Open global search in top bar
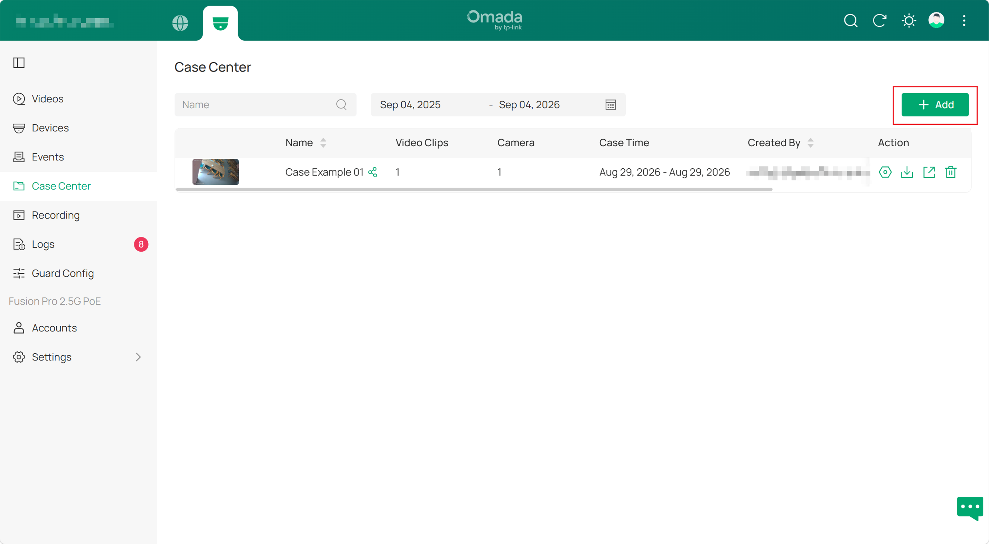The width and height of the screenshot is (989, 544). tap(850, 20)
